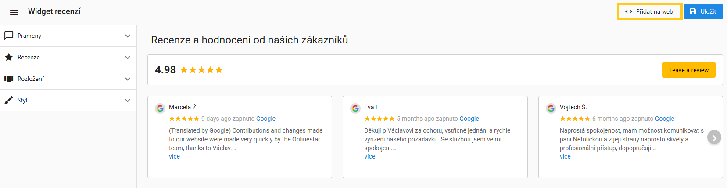
Task: Open Google link in Marcela's review
Action: [266, 119]
